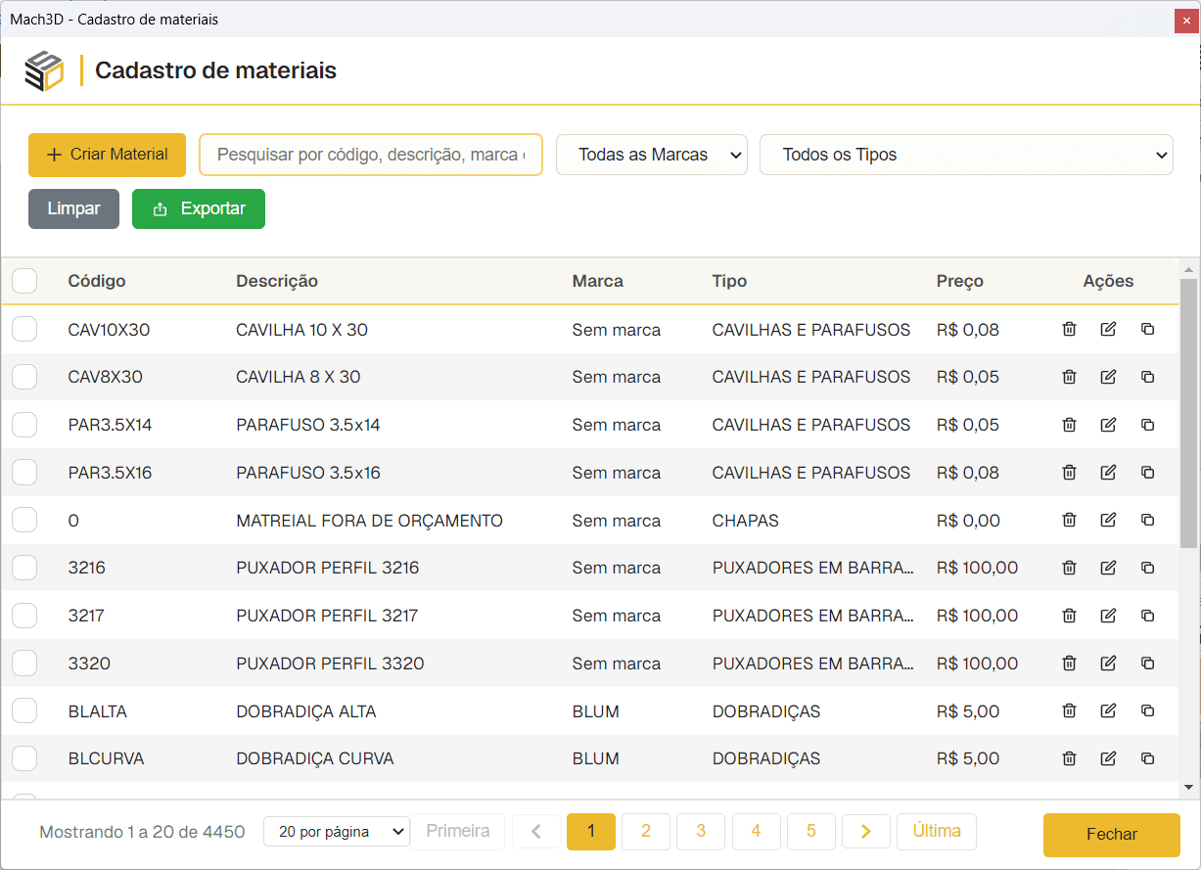Close dialog with Fechar button
The height and width of the screenshot is (870, 1201).
[1112, 835]
